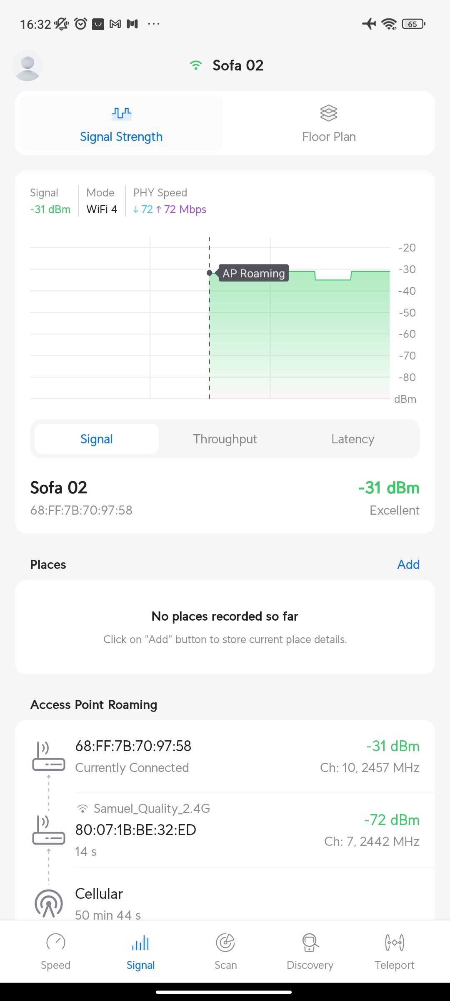Screen dimensions: 450x1001
Task: Open the Teleport icon in bottom bar
Action: pos(394,942)
